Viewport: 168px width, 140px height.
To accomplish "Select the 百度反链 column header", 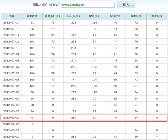I will click(136, 16).
